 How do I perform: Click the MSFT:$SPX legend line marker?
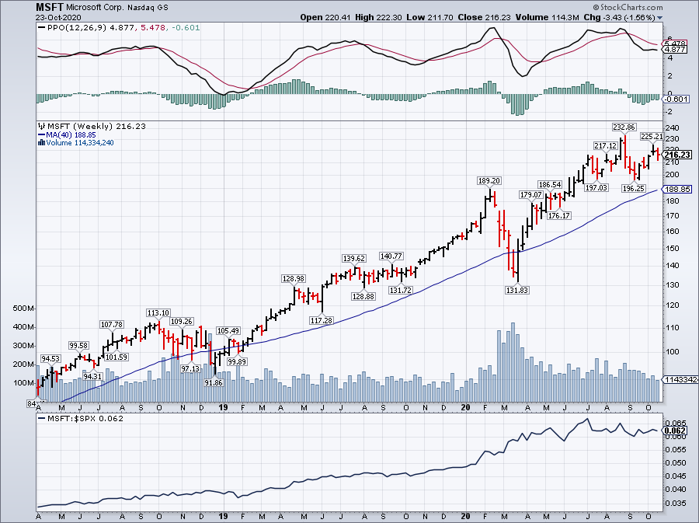(42, 419)
